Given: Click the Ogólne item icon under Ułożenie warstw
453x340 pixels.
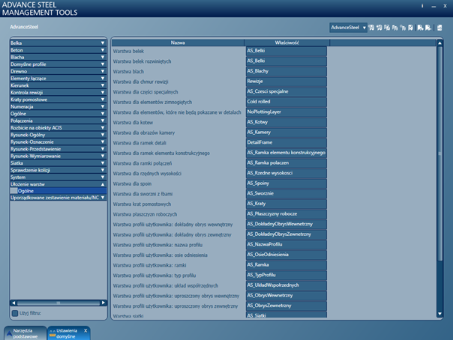Looking at the screenshot, I should tap(13, 191).
